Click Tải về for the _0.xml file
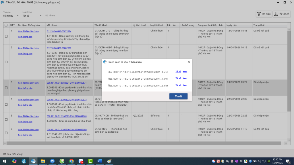This screenshot has height=165, width=294. [178, 72]
